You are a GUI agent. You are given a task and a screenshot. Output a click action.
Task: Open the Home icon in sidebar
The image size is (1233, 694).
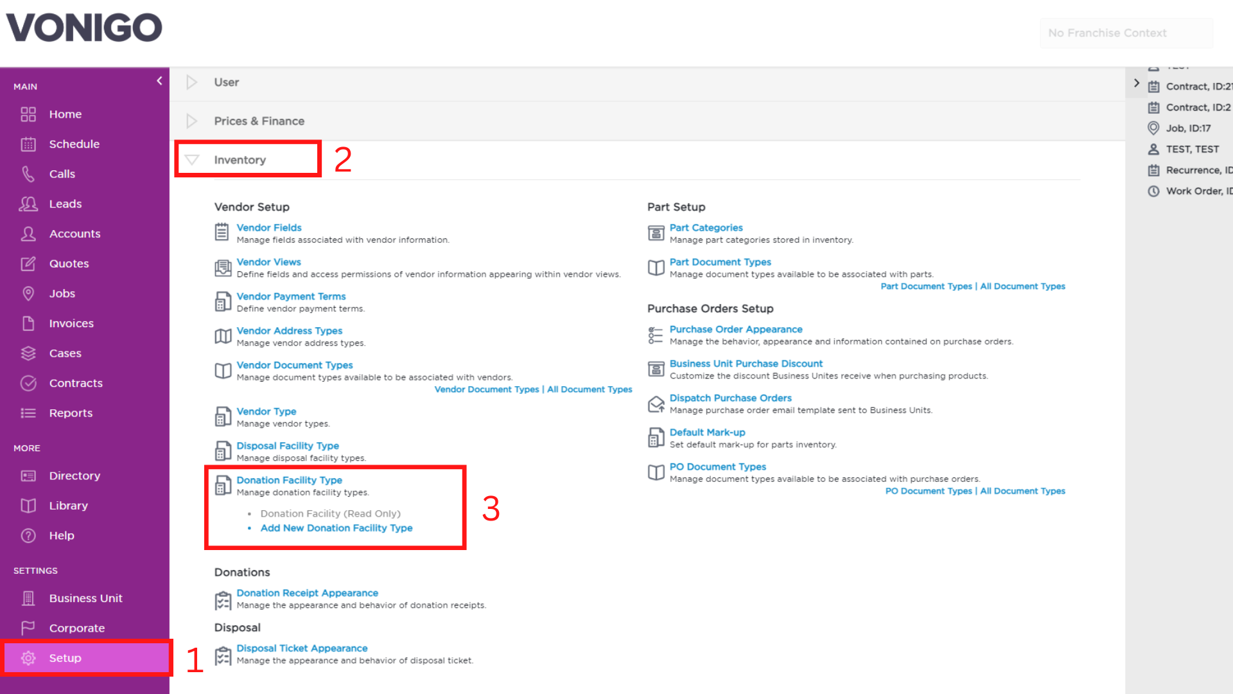click(28, 114)
